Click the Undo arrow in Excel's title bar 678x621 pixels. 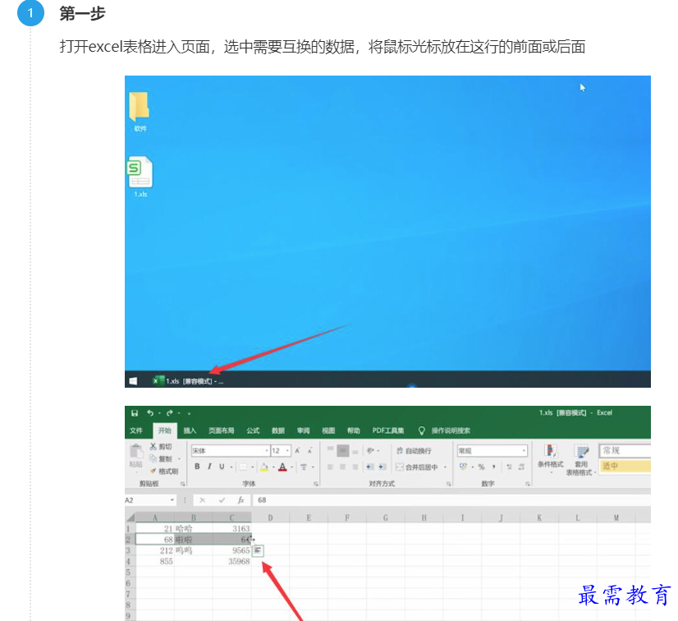[150, 413]
